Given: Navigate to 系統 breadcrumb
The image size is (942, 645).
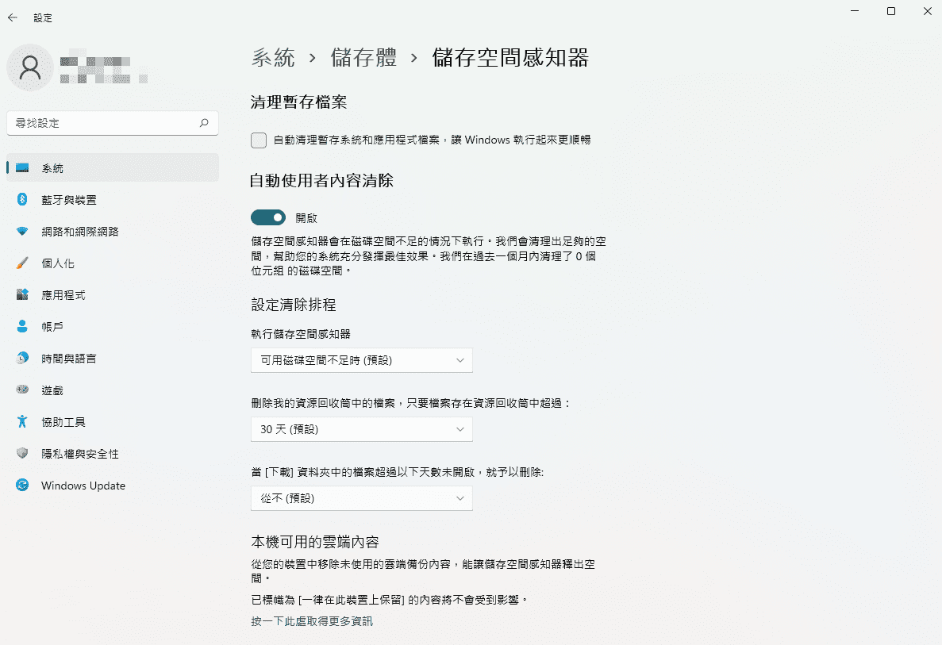Looking at the screenshot, I should tap(273, 58).
